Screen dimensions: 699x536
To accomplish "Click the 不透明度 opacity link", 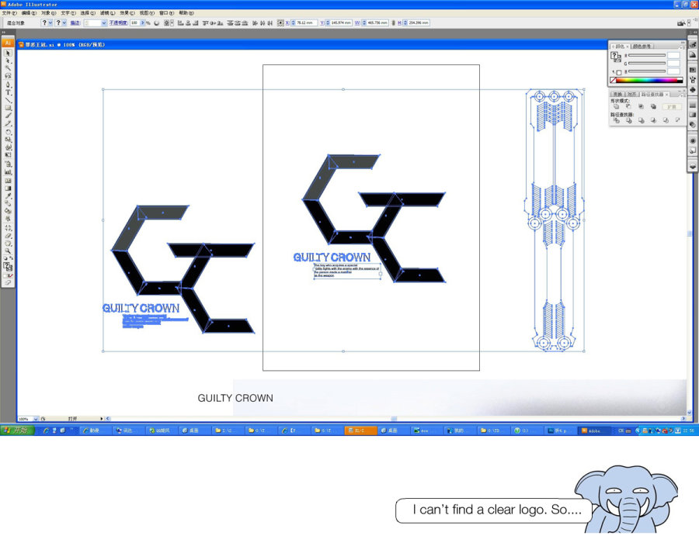I will click(x=118, y=22).
